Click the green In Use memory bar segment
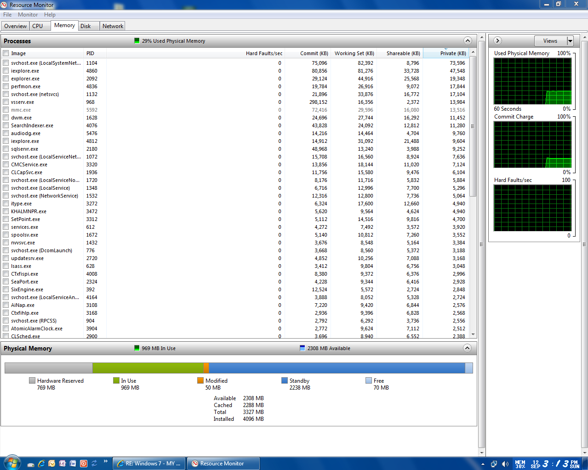 [147, 368]
